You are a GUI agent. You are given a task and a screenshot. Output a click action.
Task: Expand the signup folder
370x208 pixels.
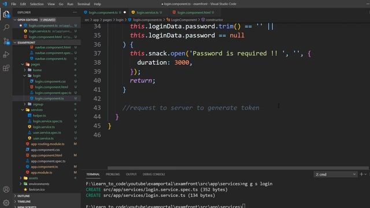pos(25,104)
